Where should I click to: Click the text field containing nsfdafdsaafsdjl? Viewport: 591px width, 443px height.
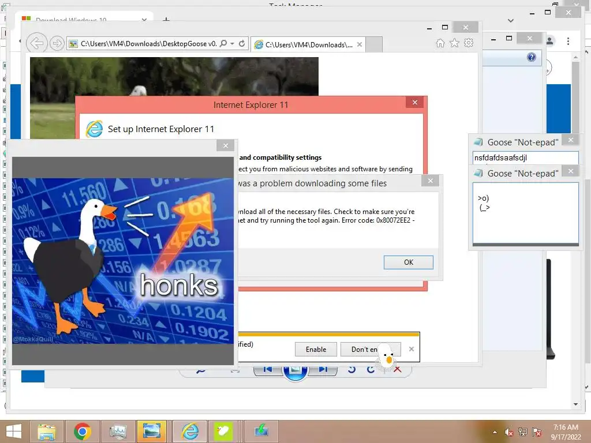pos(525,157)
